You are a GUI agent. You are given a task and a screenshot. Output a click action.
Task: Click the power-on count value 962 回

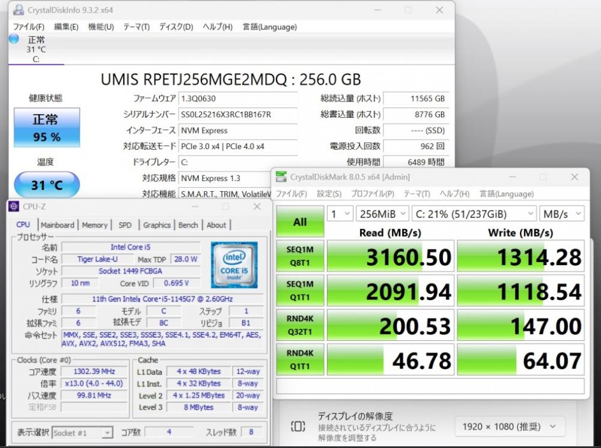pyautogui.click(x=416, y=146)
